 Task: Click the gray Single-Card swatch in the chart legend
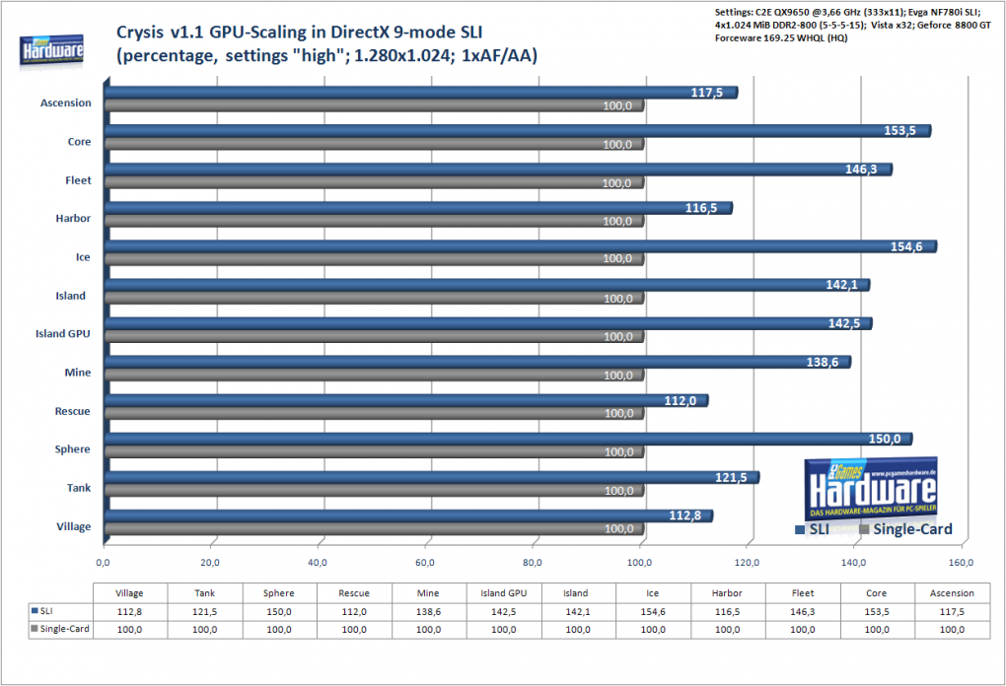pos(864,529)
